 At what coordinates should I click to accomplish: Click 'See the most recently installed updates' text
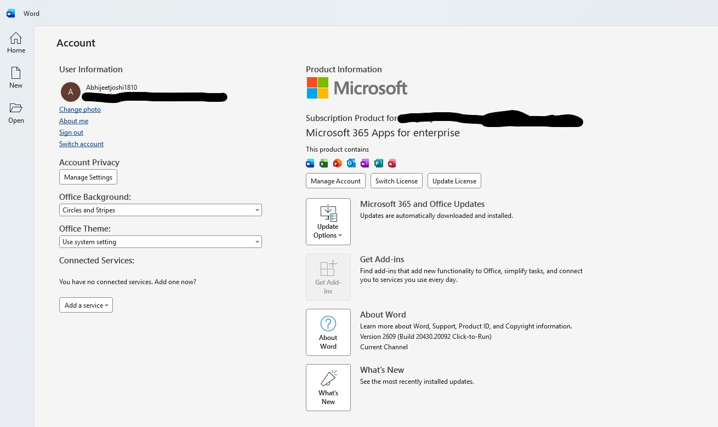(417, 382)
